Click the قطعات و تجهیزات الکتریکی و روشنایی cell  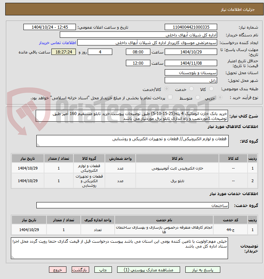[x=89, y=181]
